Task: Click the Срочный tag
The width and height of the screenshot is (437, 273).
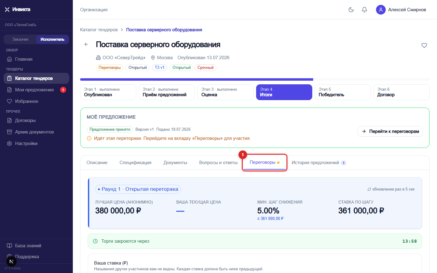Action: coord(205,68)
